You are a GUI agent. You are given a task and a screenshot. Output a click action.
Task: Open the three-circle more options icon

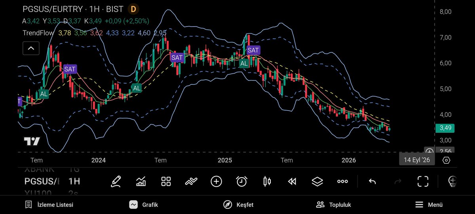342,182
